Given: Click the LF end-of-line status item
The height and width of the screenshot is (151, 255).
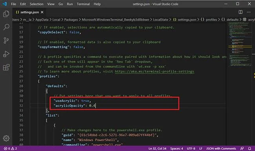Looking at the screenshot, I should (x=201, y=149).
